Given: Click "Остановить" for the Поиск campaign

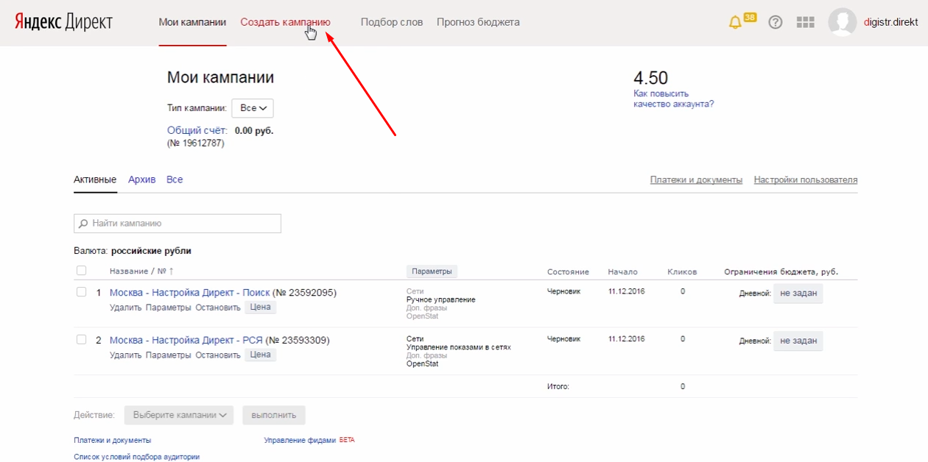Looking at the screenshot, I should pos(218,308).
